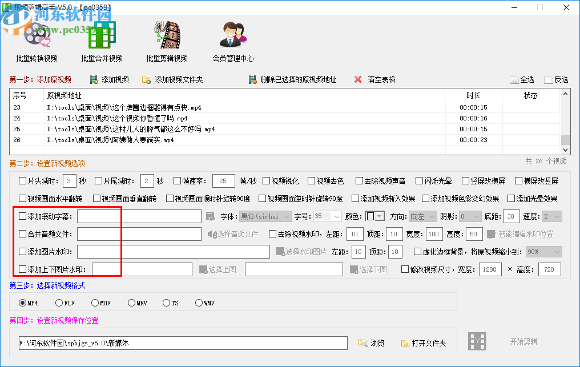Open the 会员管理中心 panel

coord(233,40)
